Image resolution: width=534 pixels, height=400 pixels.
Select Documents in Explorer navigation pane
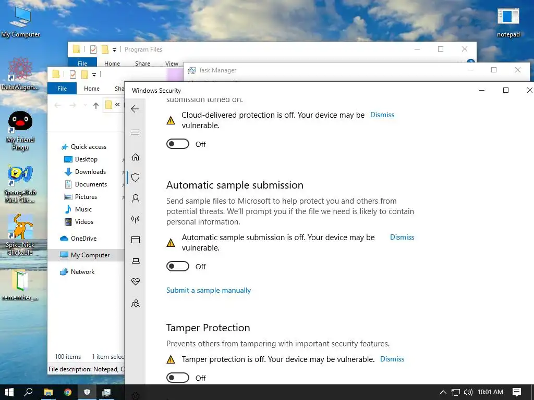tap(86, 184)
